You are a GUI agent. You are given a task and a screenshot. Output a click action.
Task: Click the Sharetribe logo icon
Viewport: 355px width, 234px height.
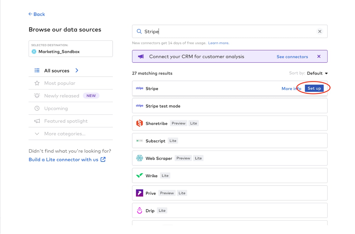tap(139, 123)
